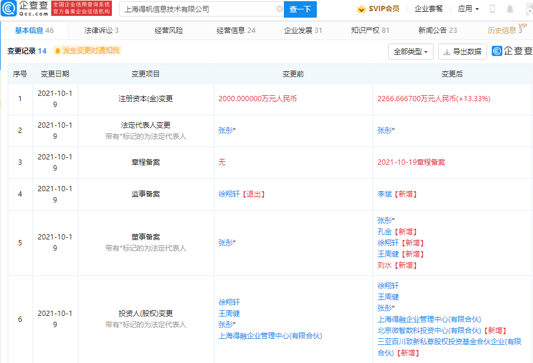Open notifications bell icon
The image size is (533, 363).
[x=510, y=9]
